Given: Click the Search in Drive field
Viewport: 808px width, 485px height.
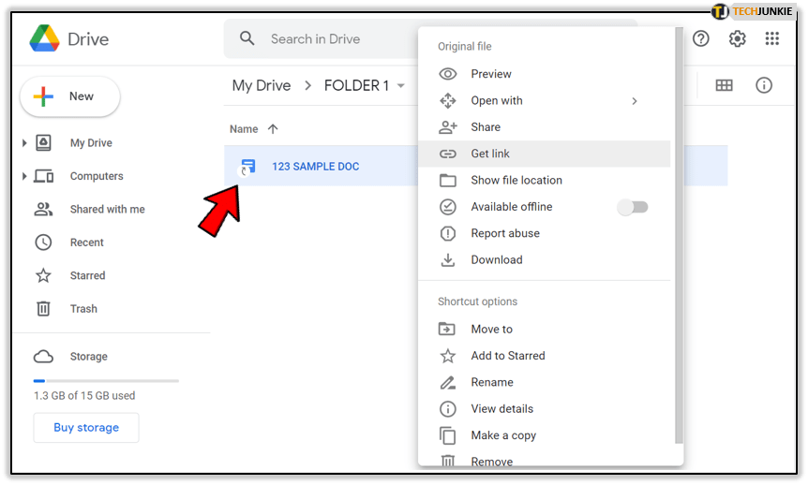Looking at the screenshot, I should pyautogui.click(x=319, y=39).
